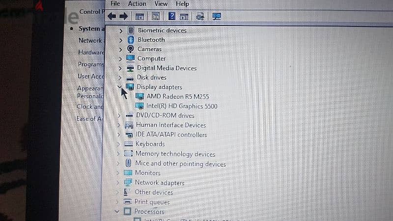
Task: Click the Memory technology devices icon
Action: [128, 153]
